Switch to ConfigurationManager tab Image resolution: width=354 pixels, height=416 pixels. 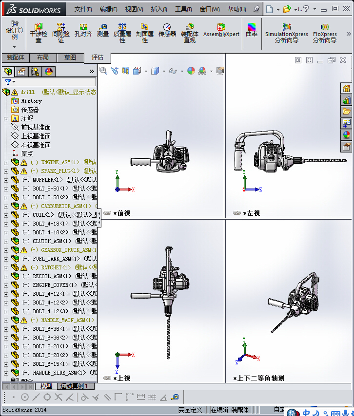[x=35, y=72]
